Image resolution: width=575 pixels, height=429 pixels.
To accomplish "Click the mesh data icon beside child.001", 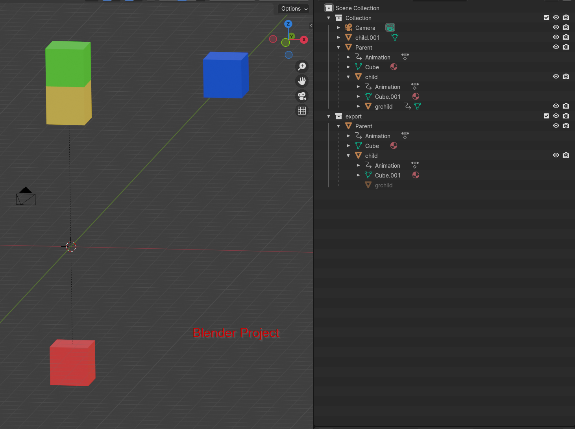I will pyautogui.click(x=395, y=37).
